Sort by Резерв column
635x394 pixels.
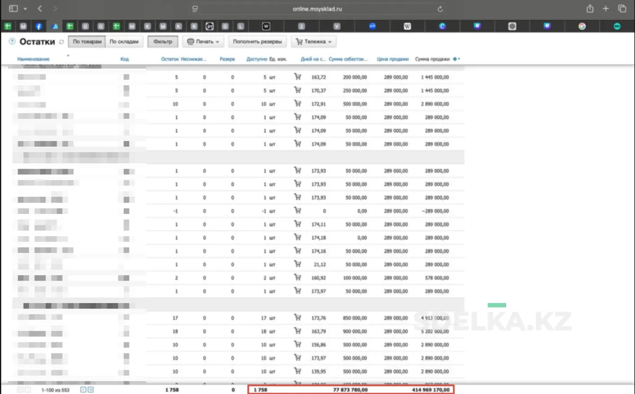coord(227,59)
